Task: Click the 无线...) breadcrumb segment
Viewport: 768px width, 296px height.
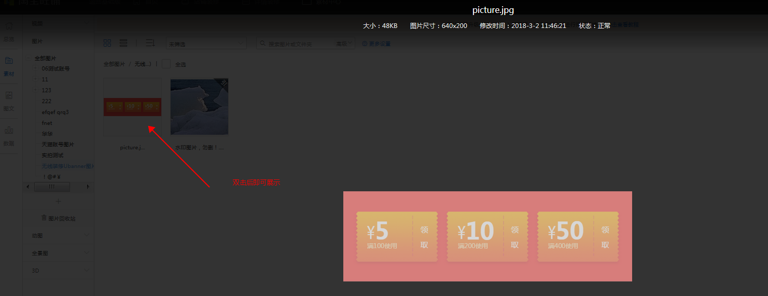Action: coord(143,64)
